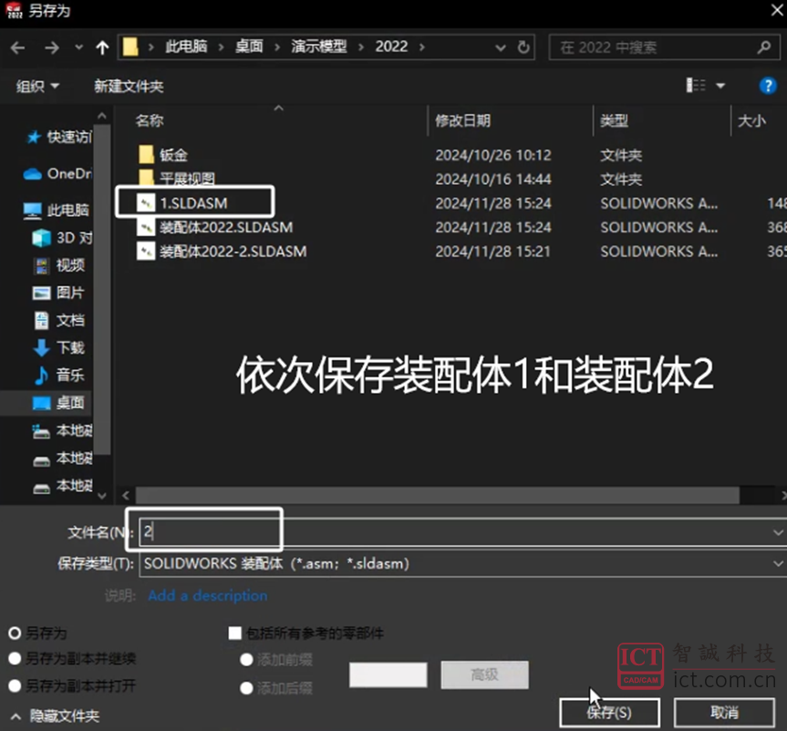Sort by 修改日期 column header
The width and height of the screenshot is (787, 731).
pyautogui.click(x=462, y=120)
